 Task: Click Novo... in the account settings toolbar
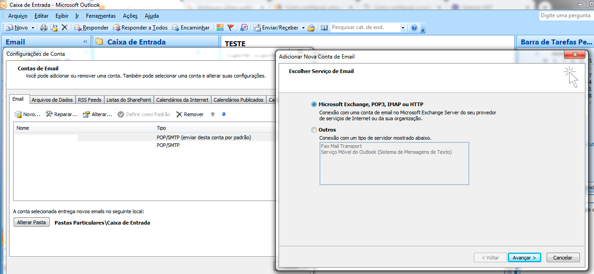point(27,114)
